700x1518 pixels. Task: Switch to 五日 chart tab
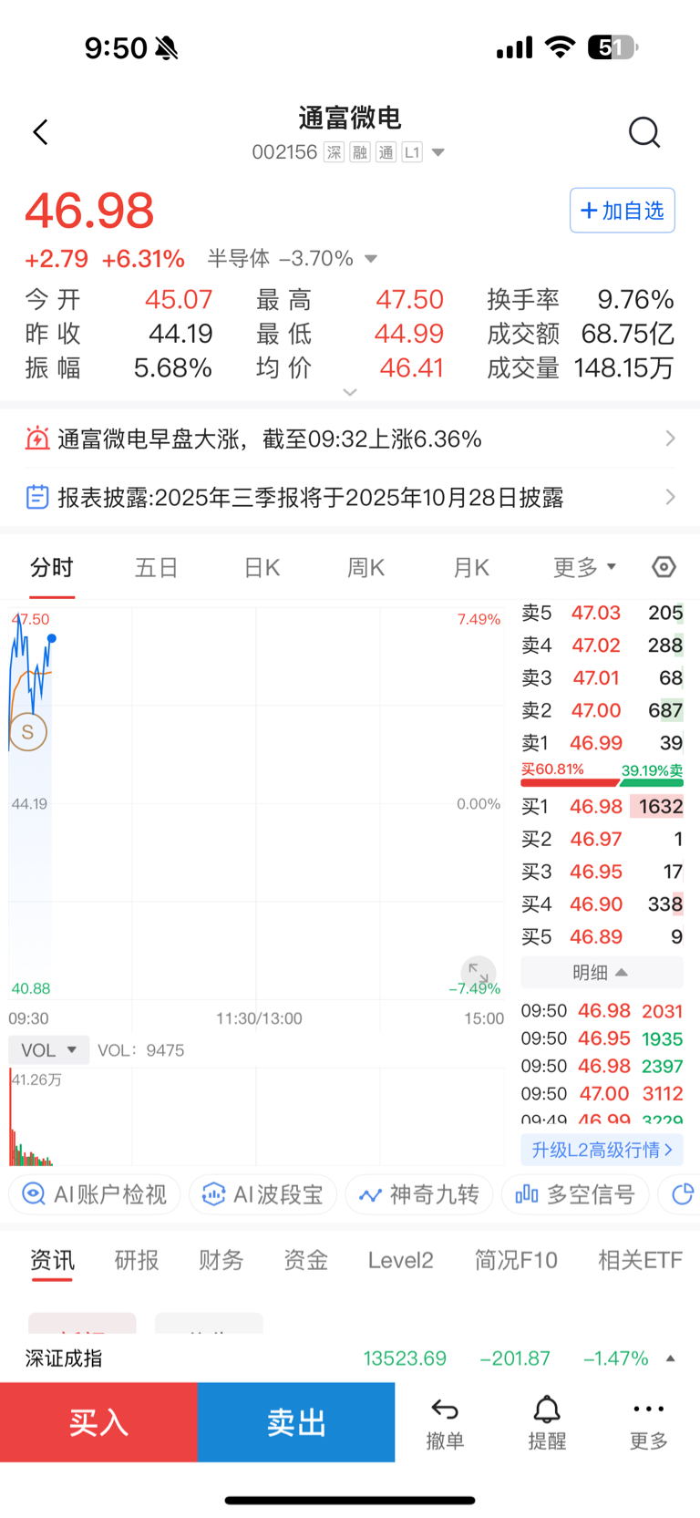[x=157, y=568]
